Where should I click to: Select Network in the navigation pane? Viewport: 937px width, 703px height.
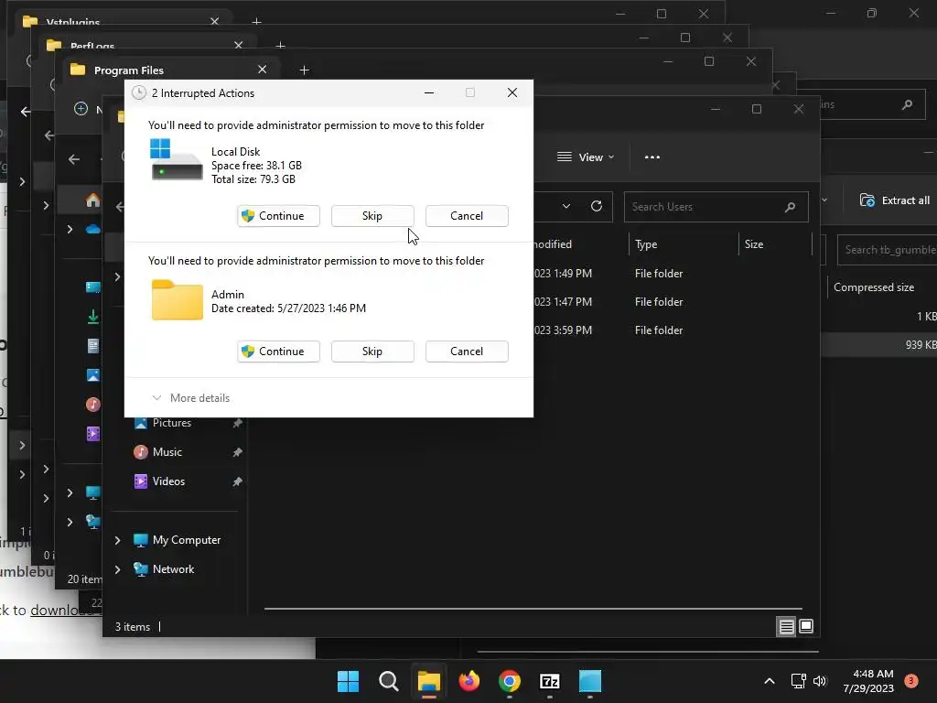(x=173, y=569)
